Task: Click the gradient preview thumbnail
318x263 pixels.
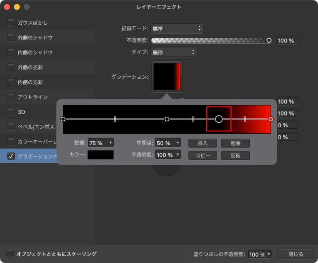Action: tap(167, 76)
